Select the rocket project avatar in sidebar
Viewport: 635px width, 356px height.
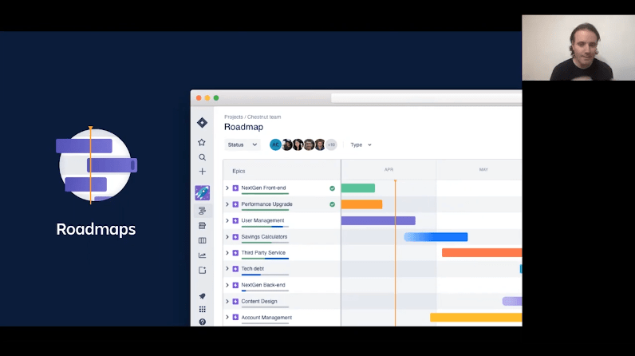pos(202,192)
